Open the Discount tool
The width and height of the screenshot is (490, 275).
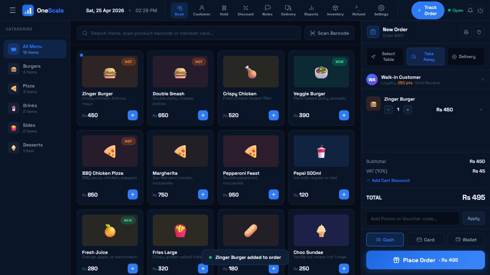(246, 10)
